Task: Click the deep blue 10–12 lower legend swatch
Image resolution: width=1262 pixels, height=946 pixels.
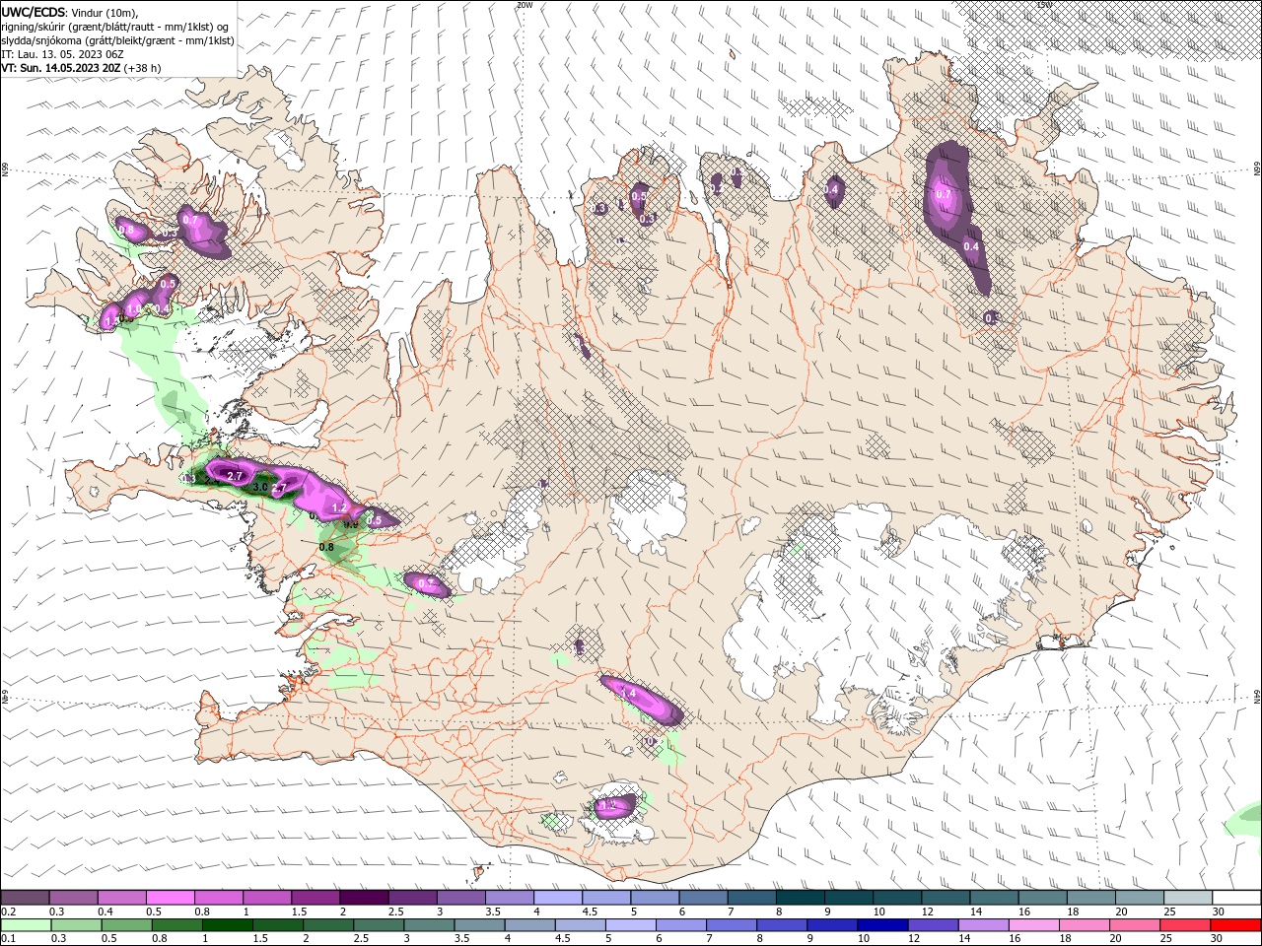Action: 883,925
